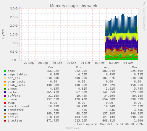Click the 'mapped' legend label

click(13, 114)
